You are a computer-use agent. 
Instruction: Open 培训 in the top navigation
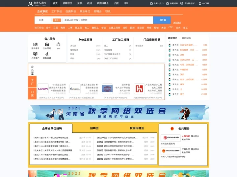point(126,3)
